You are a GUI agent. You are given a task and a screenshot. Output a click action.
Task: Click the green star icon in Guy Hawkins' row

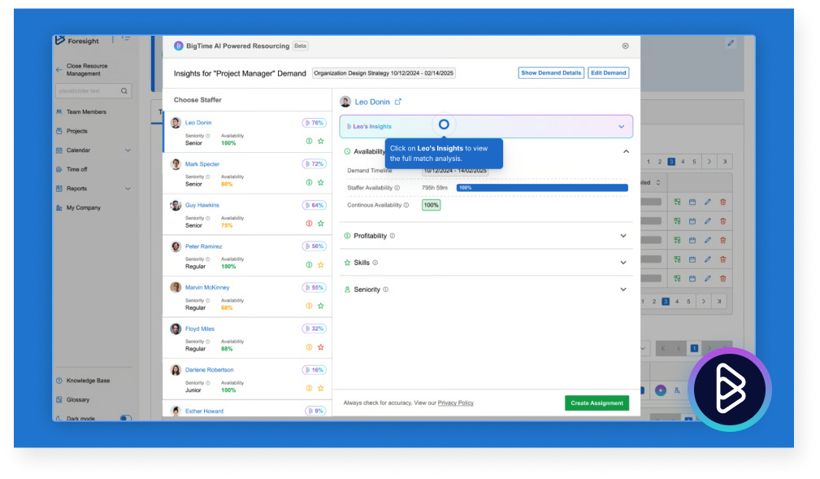pyautogui.click(x=320, y=224)
